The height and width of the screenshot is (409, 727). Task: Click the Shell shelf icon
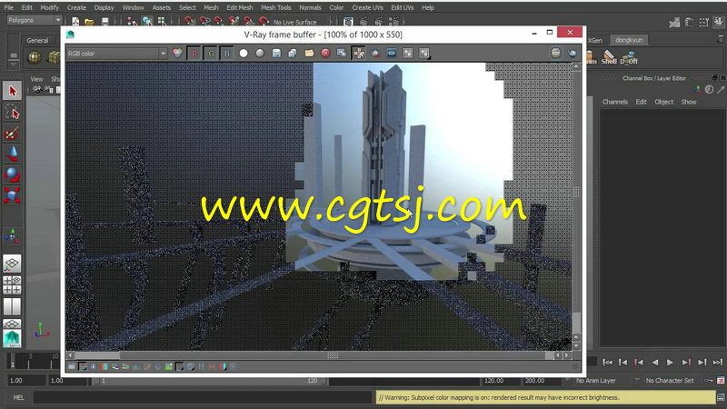[609, 57]
